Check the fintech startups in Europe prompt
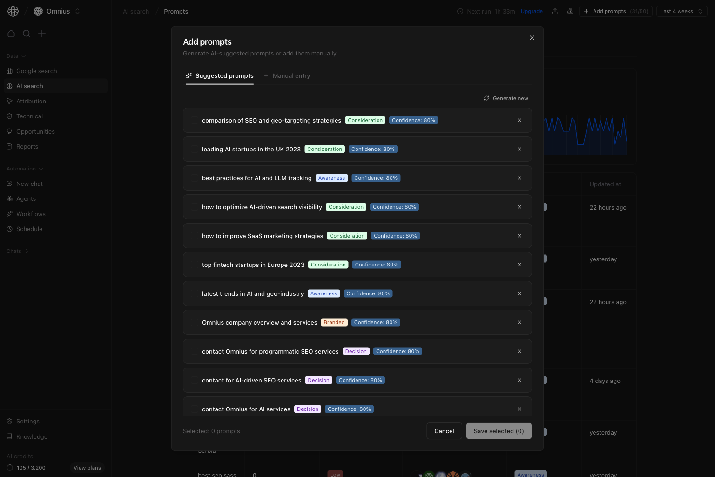The image size is (715, 477). 195,265
